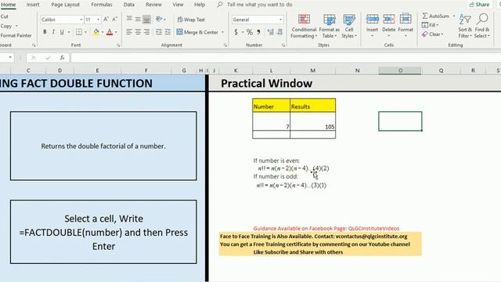
Task: Open the font name dropdown
Action: coord(81,20)
